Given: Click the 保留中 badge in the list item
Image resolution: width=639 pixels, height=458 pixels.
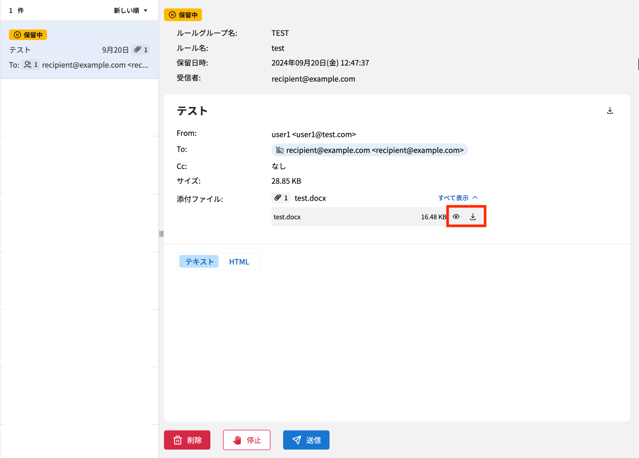Looking at the screenshot, I should pyautogui.click(x=28, y=35).
